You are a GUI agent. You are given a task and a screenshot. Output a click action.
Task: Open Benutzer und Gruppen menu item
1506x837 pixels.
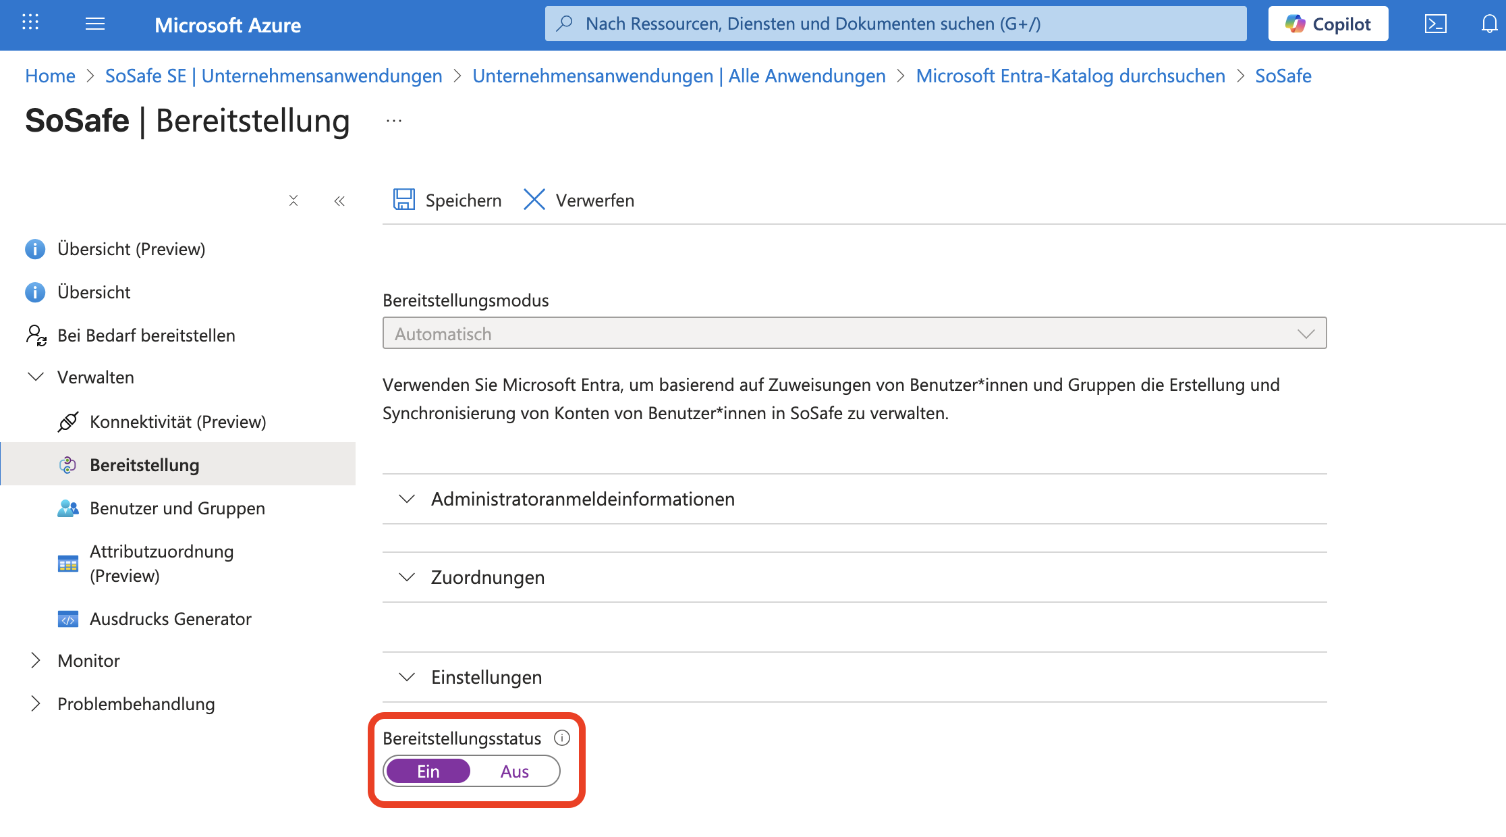coord(177,508)
